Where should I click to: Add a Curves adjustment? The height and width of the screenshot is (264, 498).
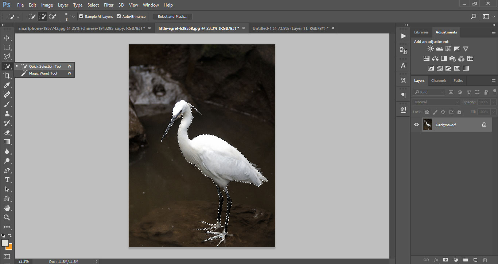[448, 49]
